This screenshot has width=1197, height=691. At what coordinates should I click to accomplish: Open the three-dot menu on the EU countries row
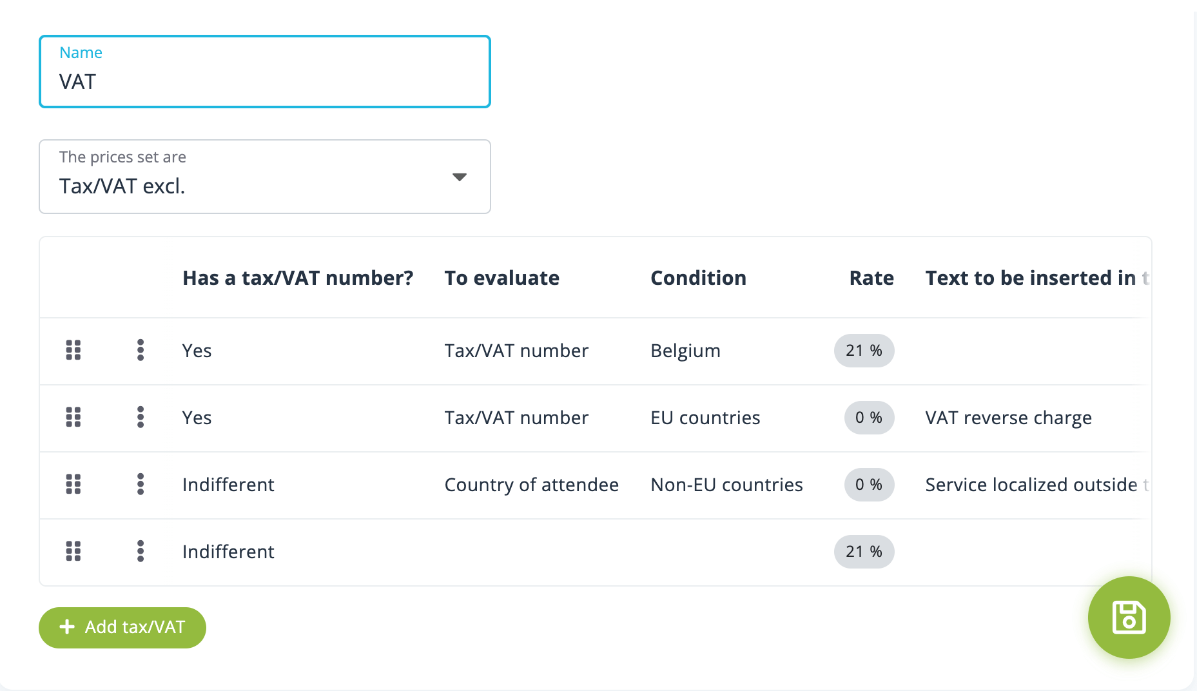pos(140,418)
